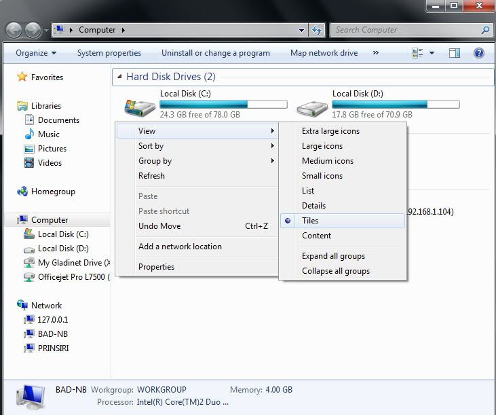Image resolution: width=496 pixels, height=415 pixels.
Task: Choose Details view from submenu
Action: pyautogui.click(x=313, y=206)
